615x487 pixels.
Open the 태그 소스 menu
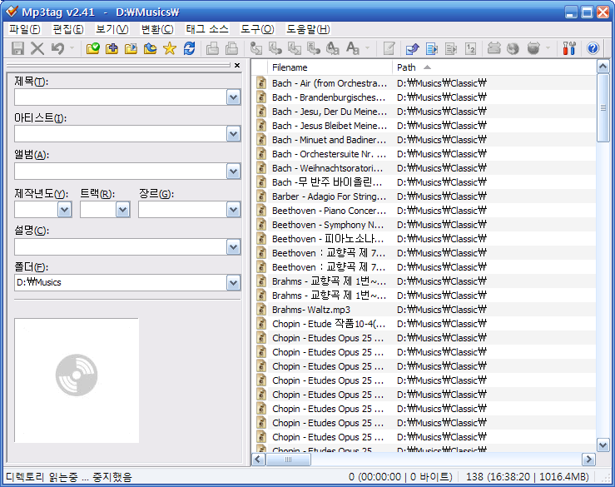coord(207,29)
